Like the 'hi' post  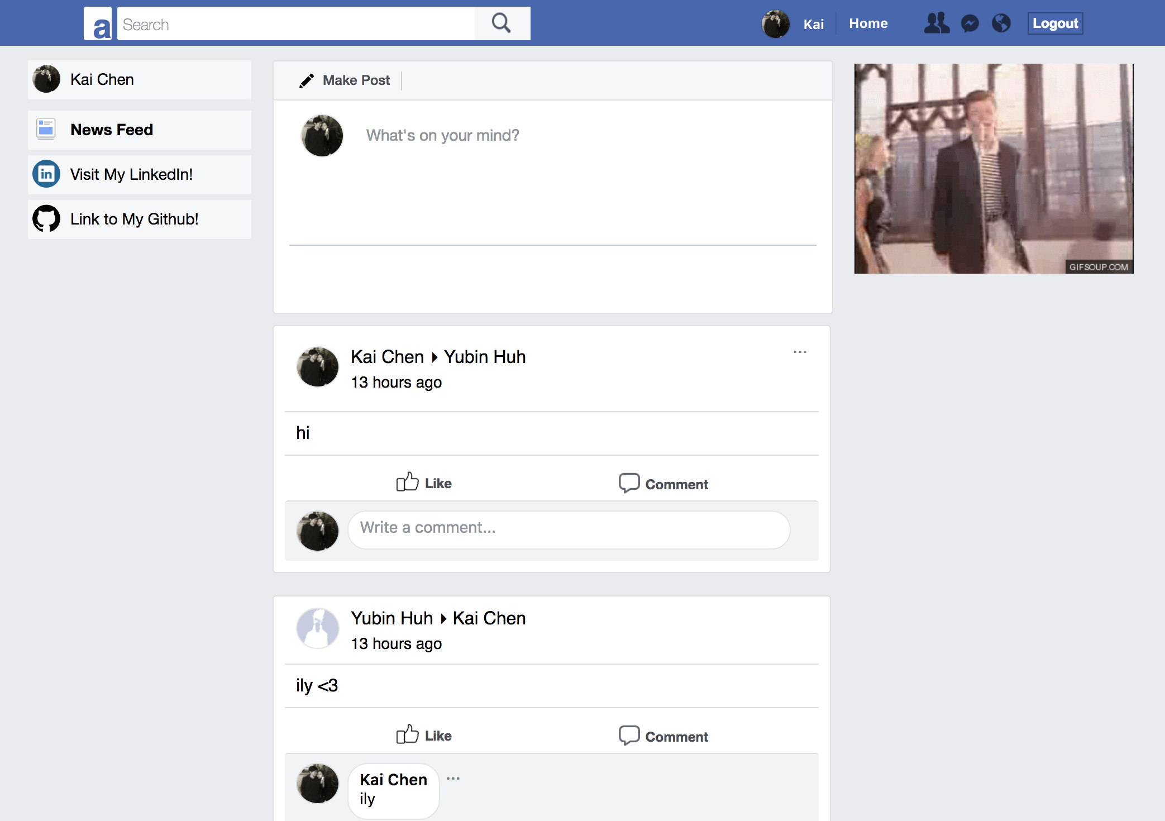point(424,483)
